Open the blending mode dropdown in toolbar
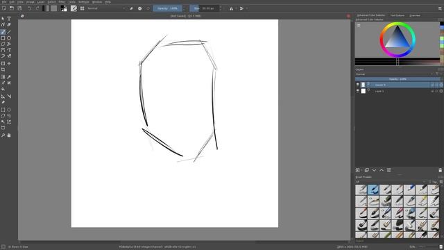This screenshot has height=250, width=444. [x=106, y=8]
